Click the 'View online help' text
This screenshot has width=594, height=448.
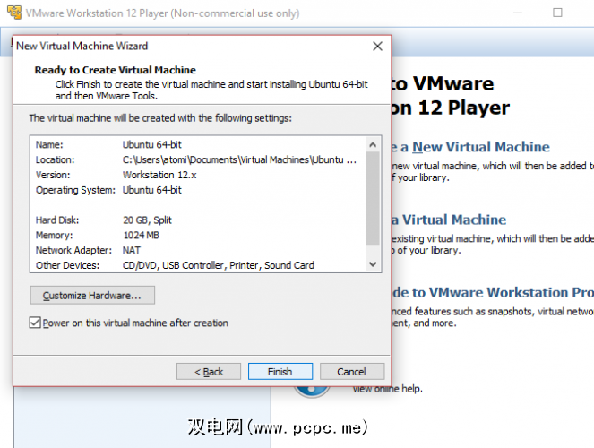[x=388, y=389]
